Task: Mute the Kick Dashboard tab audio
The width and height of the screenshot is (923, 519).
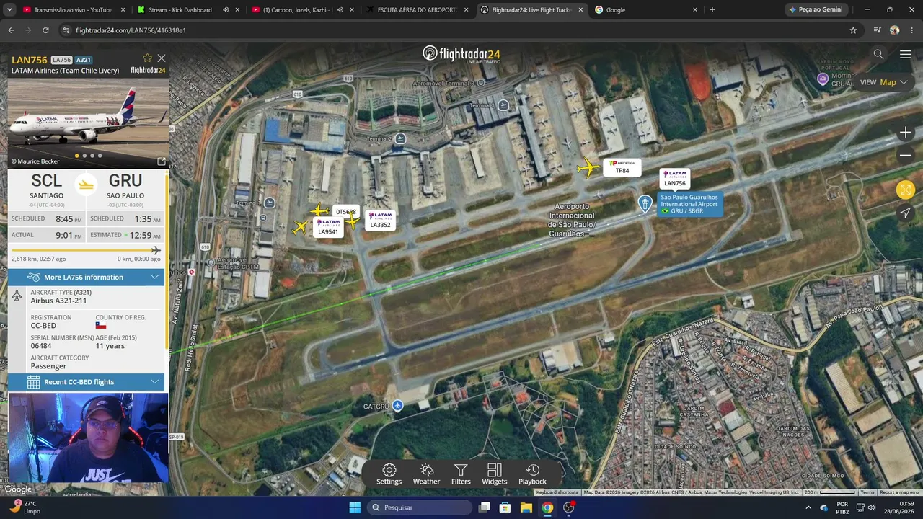Action: [x=226, y=10]
